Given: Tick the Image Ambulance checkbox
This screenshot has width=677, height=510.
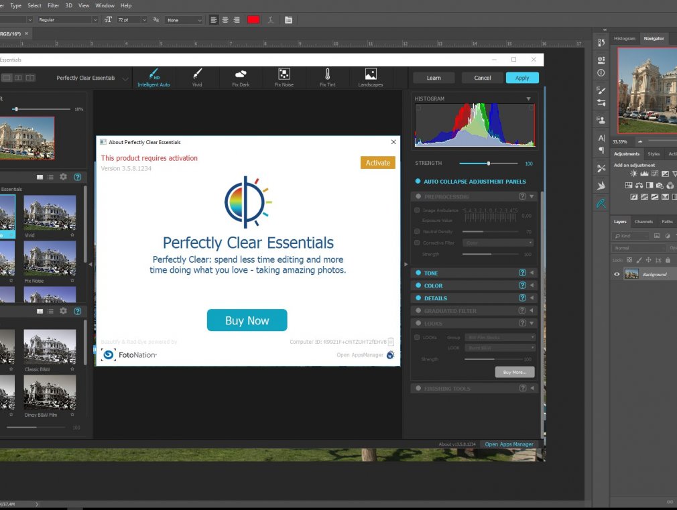Looking at the screenshot, I should (417, 210).
